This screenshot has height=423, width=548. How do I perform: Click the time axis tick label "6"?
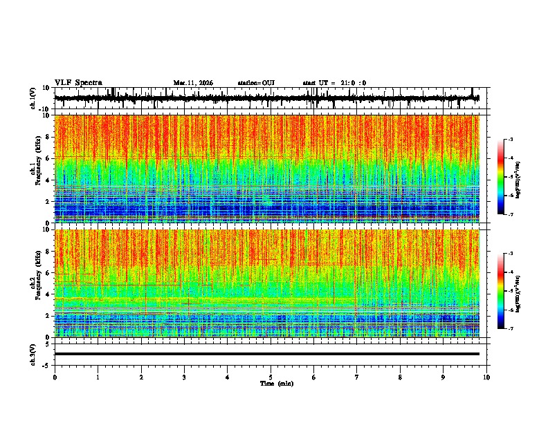coord(313,377)
